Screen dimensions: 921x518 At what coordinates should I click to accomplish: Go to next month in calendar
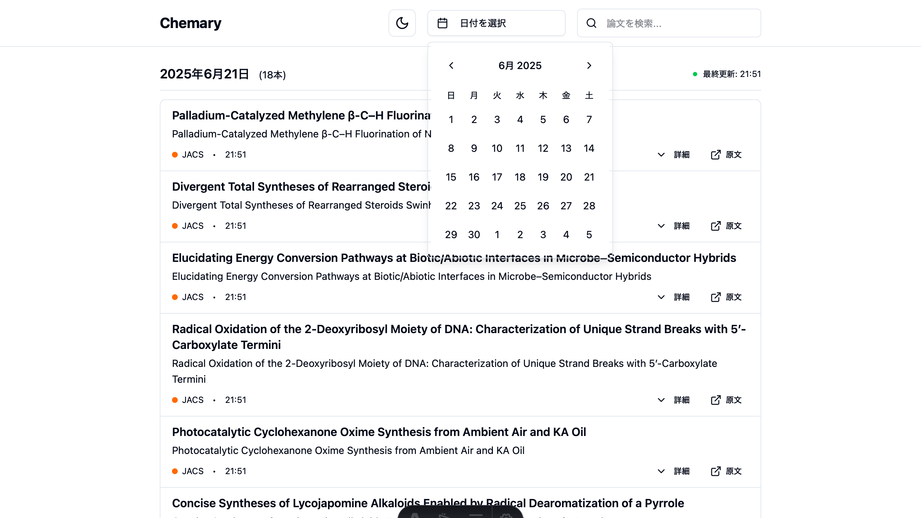(589, 65)
